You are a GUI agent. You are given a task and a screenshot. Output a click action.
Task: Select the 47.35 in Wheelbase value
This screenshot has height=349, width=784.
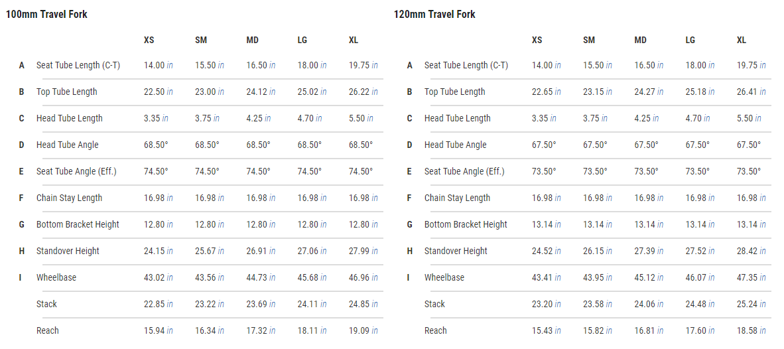tap(751, 277)
